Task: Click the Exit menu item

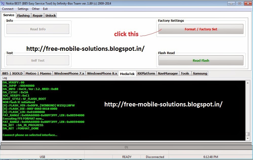Action: pos(45,9)
